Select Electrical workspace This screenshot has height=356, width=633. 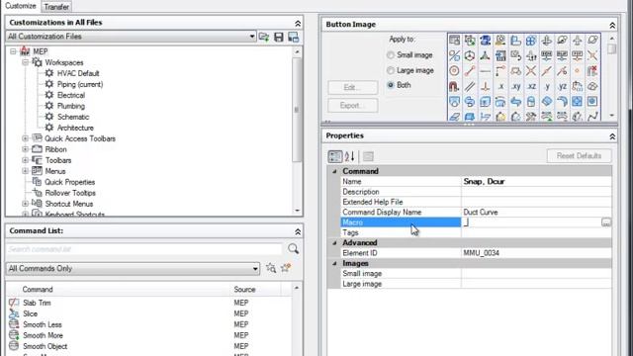[x=71, y=95]
